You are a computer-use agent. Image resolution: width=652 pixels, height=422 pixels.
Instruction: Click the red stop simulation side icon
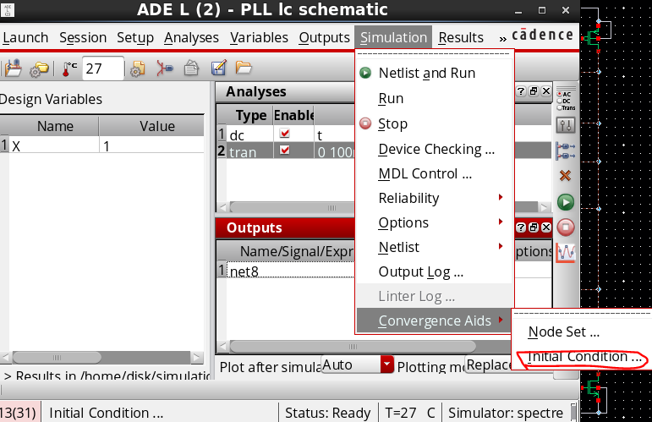pos(566,227)
